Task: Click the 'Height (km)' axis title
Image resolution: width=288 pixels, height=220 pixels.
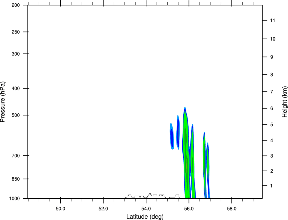Action: coord(285,102)
